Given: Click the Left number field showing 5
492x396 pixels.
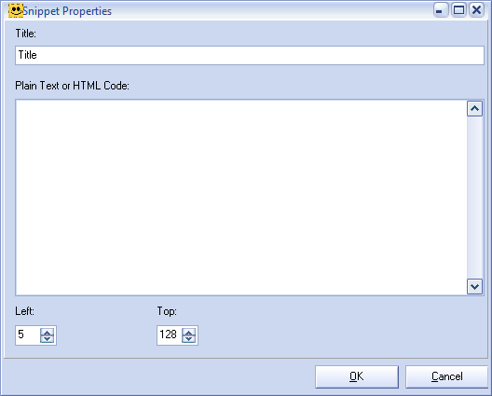Looking at the screenshot, I should 28,335.
